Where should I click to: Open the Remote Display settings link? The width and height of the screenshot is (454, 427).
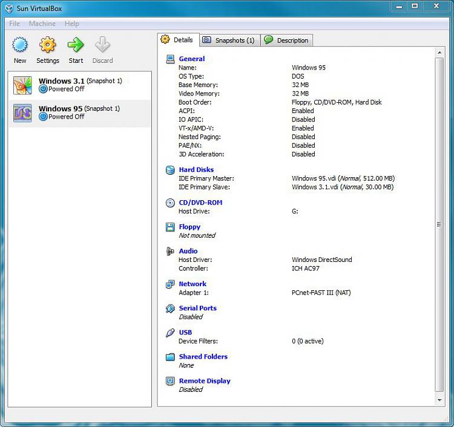pos(205,381)
